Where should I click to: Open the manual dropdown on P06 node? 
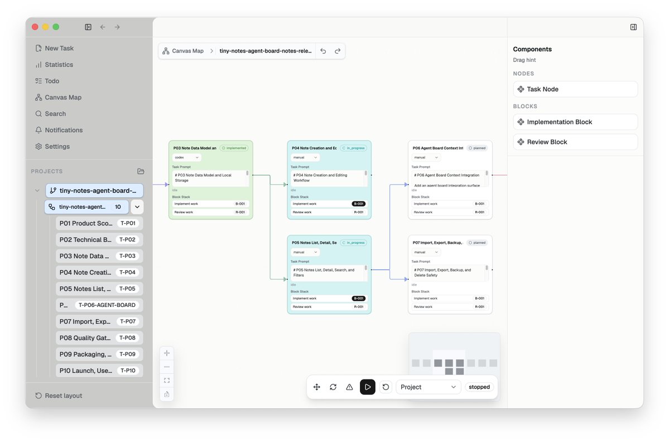[426, 157]
